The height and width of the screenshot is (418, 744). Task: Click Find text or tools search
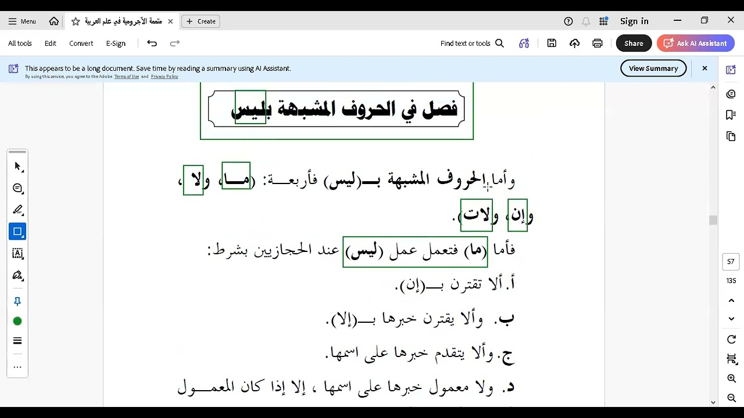472,43
